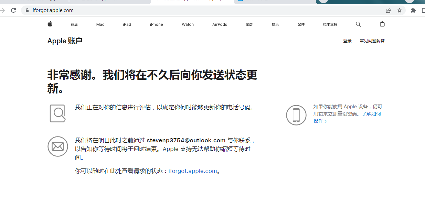
Task: Click the Apple logo in navigation
Action: tap(50, 24)
